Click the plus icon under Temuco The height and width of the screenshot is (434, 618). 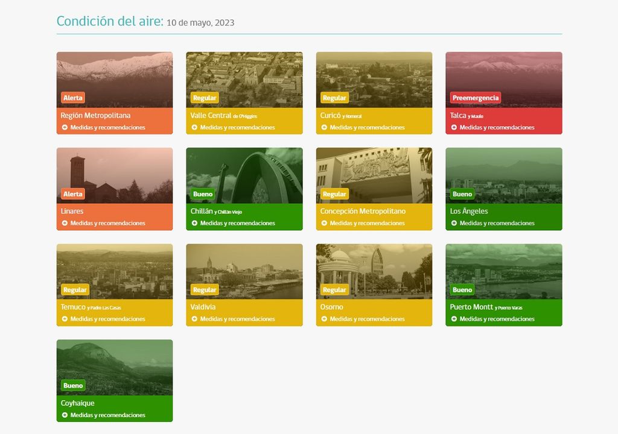(65, 319)
